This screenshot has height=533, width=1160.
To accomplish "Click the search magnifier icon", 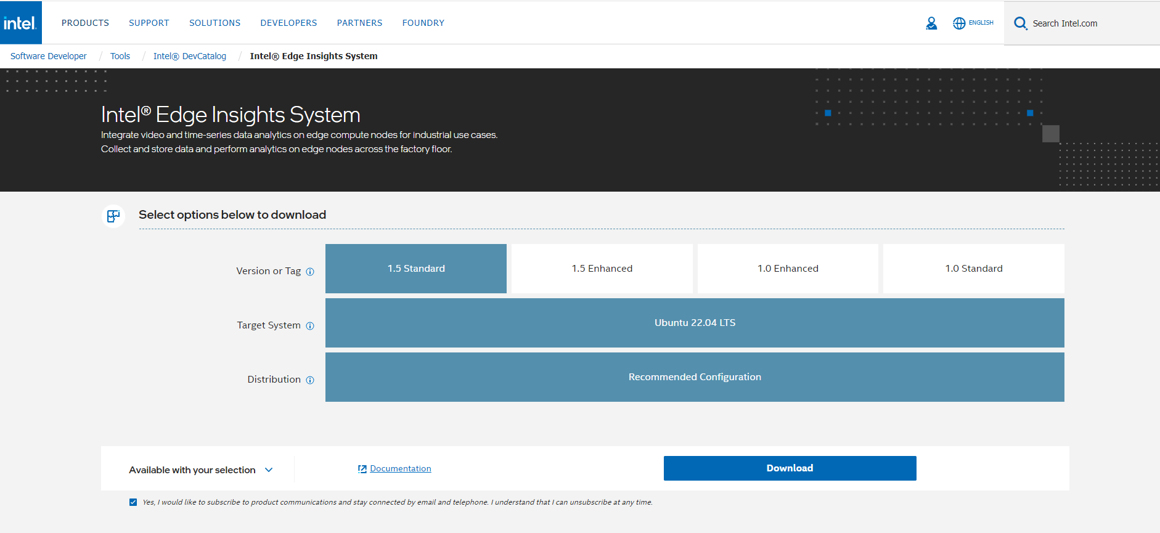I will (x=1021, y=23).
